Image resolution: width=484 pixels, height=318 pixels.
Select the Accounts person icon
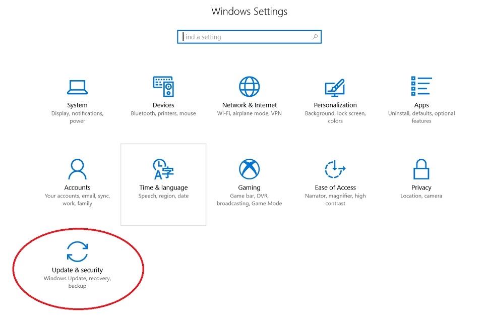(x=77, y=168)
